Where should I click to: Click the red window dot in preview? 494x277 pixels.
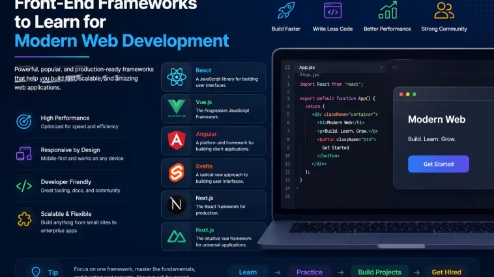(x=401, y=94)
